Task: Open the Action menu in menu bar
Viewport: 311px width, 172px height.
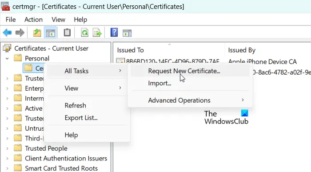Action: (33, 20)
